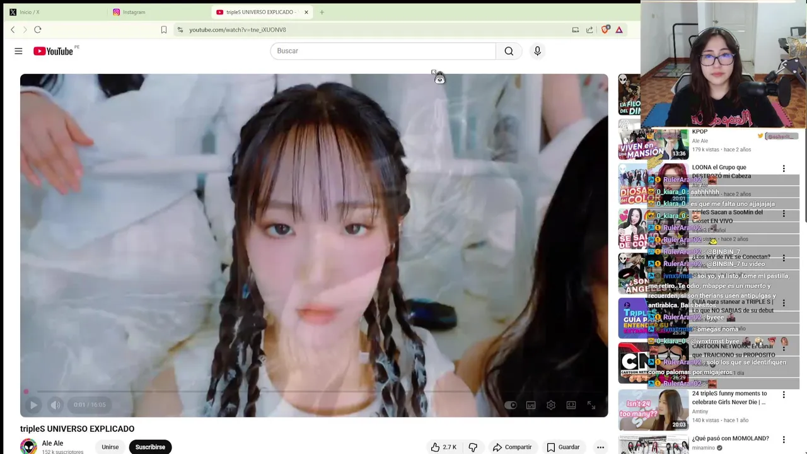
Task: Open '24 tripleS funny moments' title
Action: click(x=729, y=398)
